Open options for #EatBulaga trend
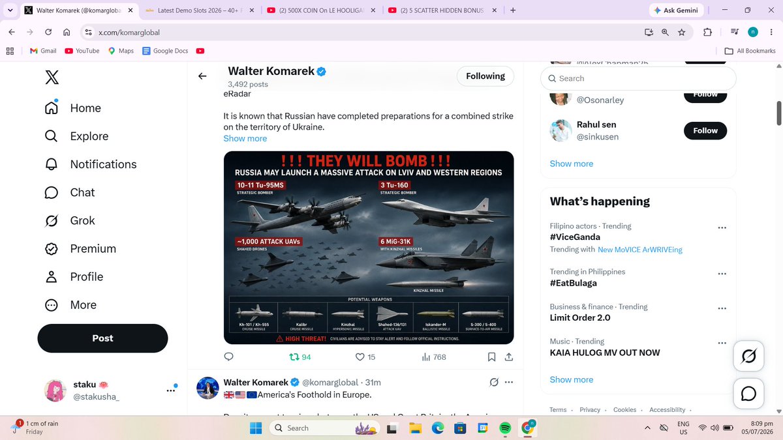Image resolution: width=783 pixels, height=440 pixels. pyautogui.click(x=722, y=273)
